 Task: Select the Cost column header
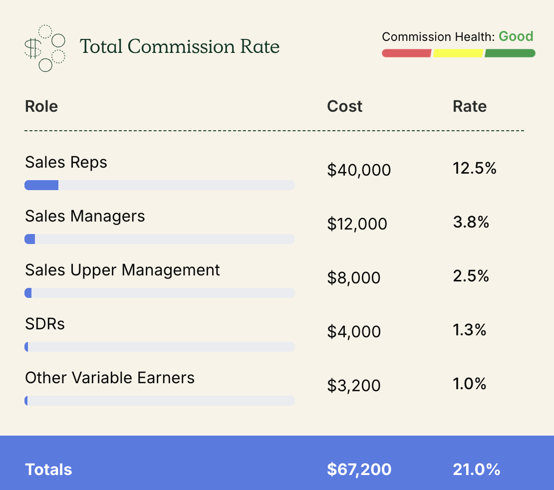click(344, 106)
